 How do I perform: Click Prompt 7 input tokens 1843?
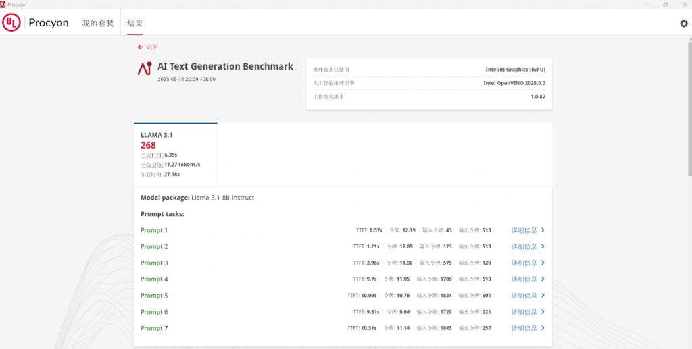[x=446, y=328]
